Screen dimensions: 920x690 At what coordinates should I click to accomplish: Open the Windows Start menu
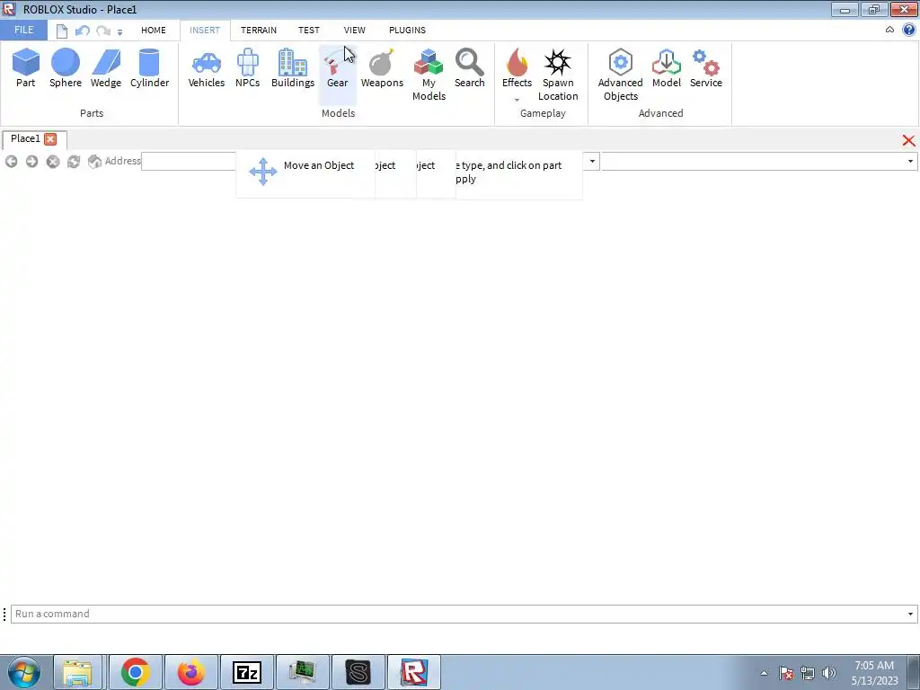23,672
